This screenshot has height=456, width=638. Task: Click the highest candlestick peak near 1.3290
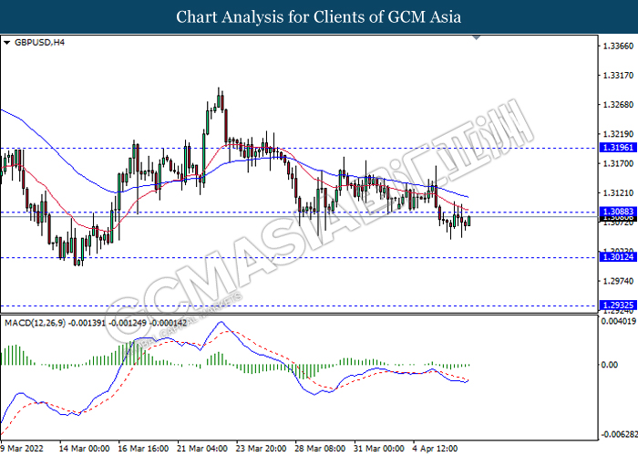(219, 98)
